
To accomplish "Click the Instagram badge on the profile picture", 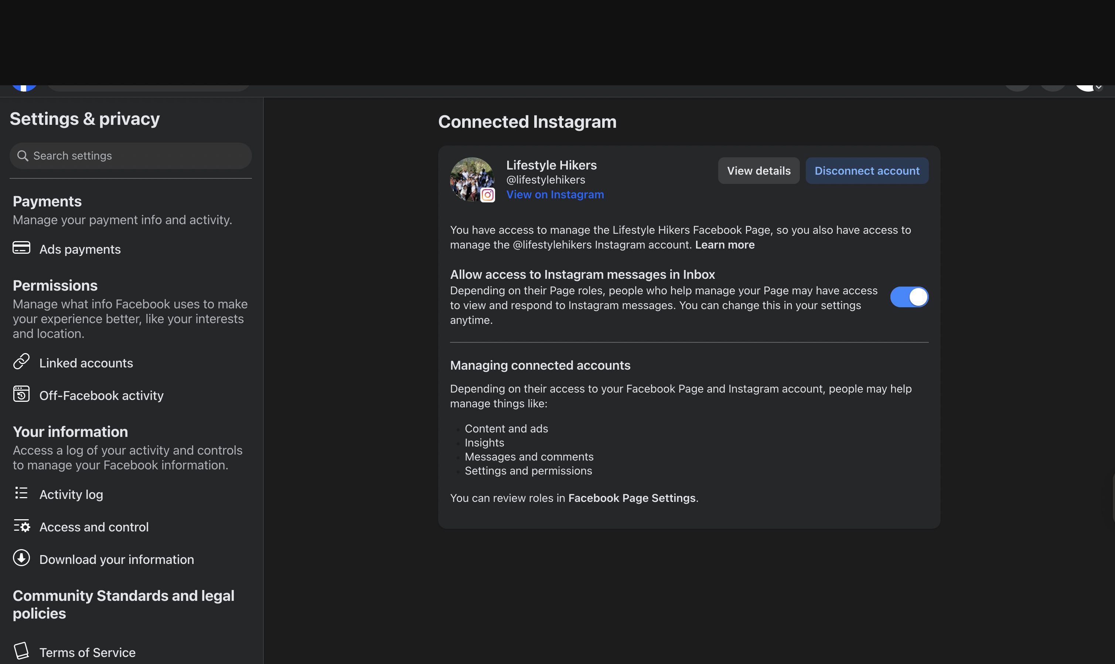I will 487,195.
